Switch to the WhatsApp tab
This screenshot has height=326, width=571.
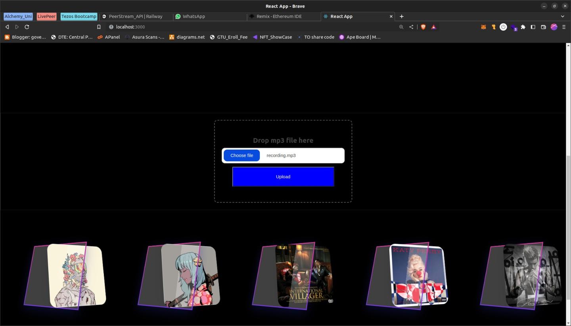[x=210, y=16]
